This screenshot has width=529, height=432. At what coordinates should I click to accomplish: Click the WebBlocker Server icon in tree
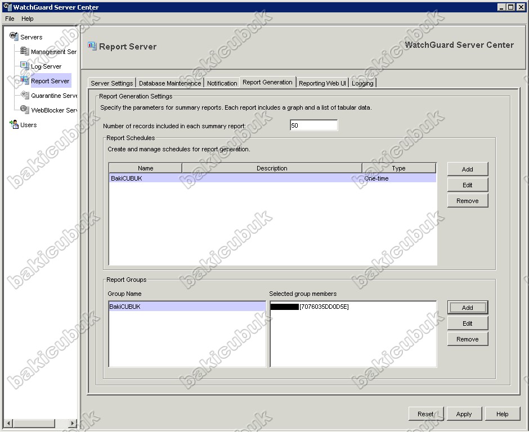(x=24, y=109)
